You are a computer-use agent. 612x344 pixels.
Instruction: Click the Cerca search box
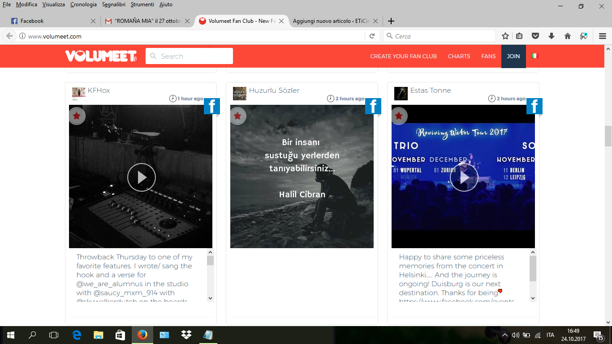click(440, 36)
